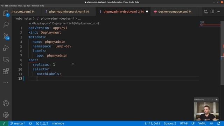Open the Accounts icon
Image resolution: width=224 pixels, height=126 pixels.
(6, 103)
